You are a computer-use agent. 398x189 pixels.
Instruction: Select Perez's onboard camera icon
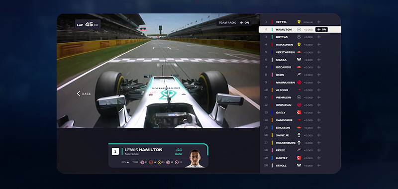pyautogui.click(x=319, y=150)
